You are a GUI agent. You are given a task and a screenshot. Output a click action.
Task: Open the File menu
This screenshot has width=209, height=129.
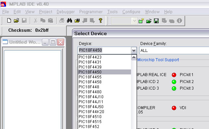click(6, 12)
